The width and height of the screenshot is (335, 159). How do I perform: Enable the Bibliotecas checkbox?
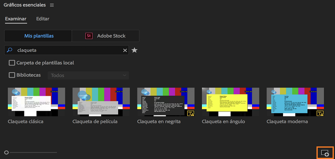pyautogui.click(x=12, y=75)
